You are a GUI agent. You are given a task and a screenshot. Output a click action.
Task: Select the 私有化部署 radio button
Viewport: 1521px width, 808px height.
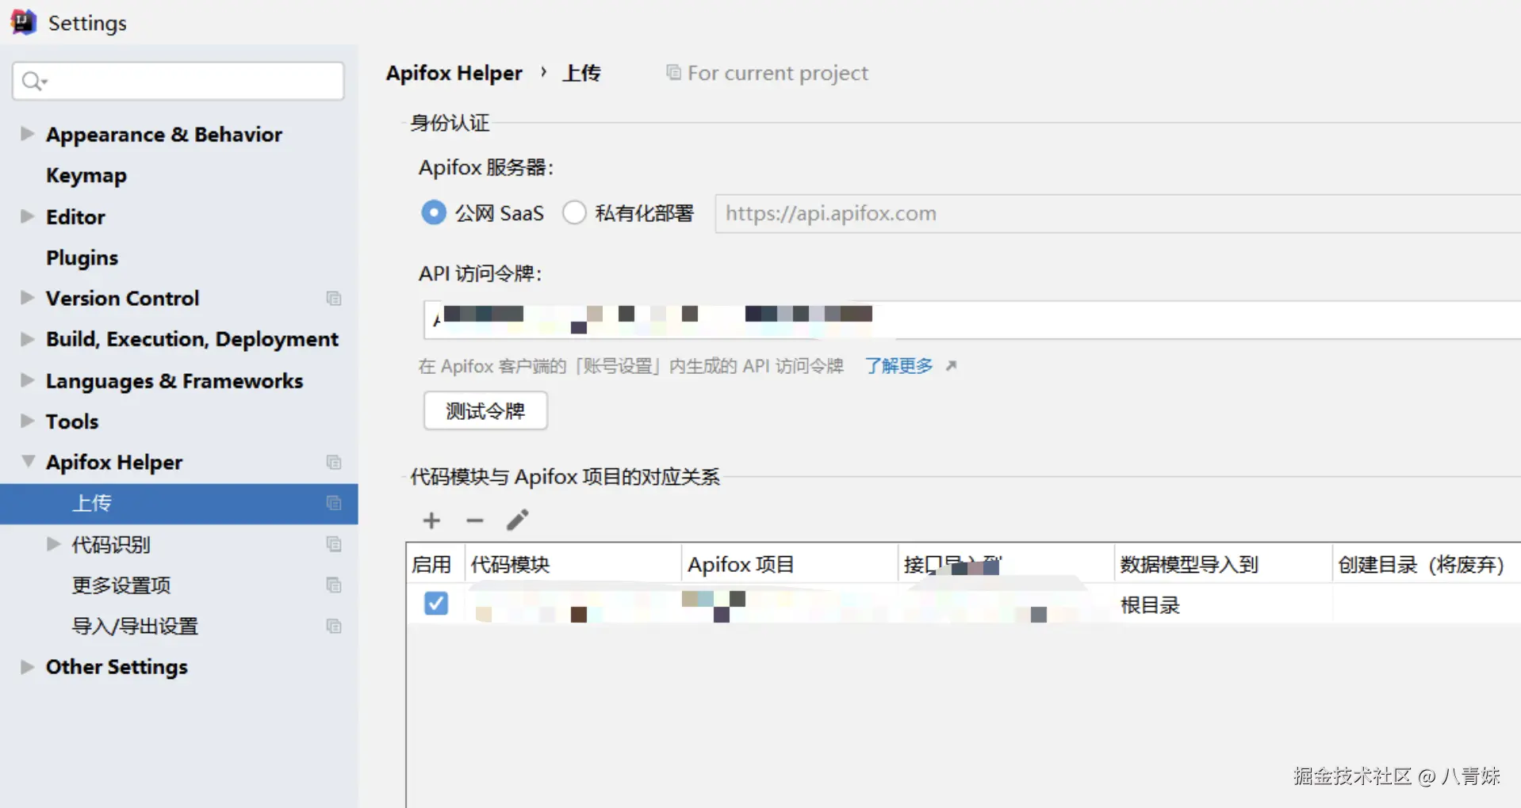(574, 212)
